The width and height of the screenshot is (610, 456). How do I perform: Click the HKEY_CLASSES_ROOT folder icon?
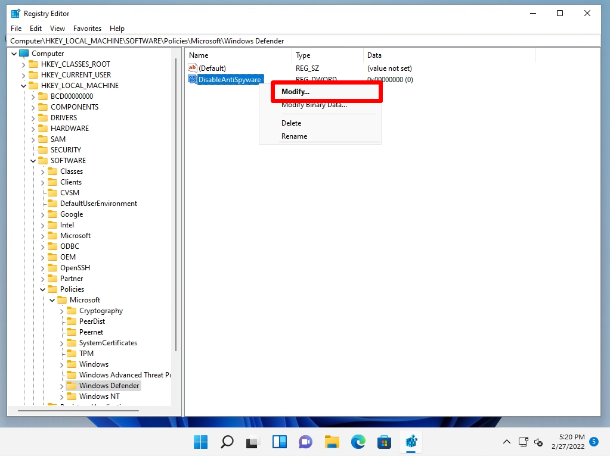pyautogui.click(x=33, y=64)
